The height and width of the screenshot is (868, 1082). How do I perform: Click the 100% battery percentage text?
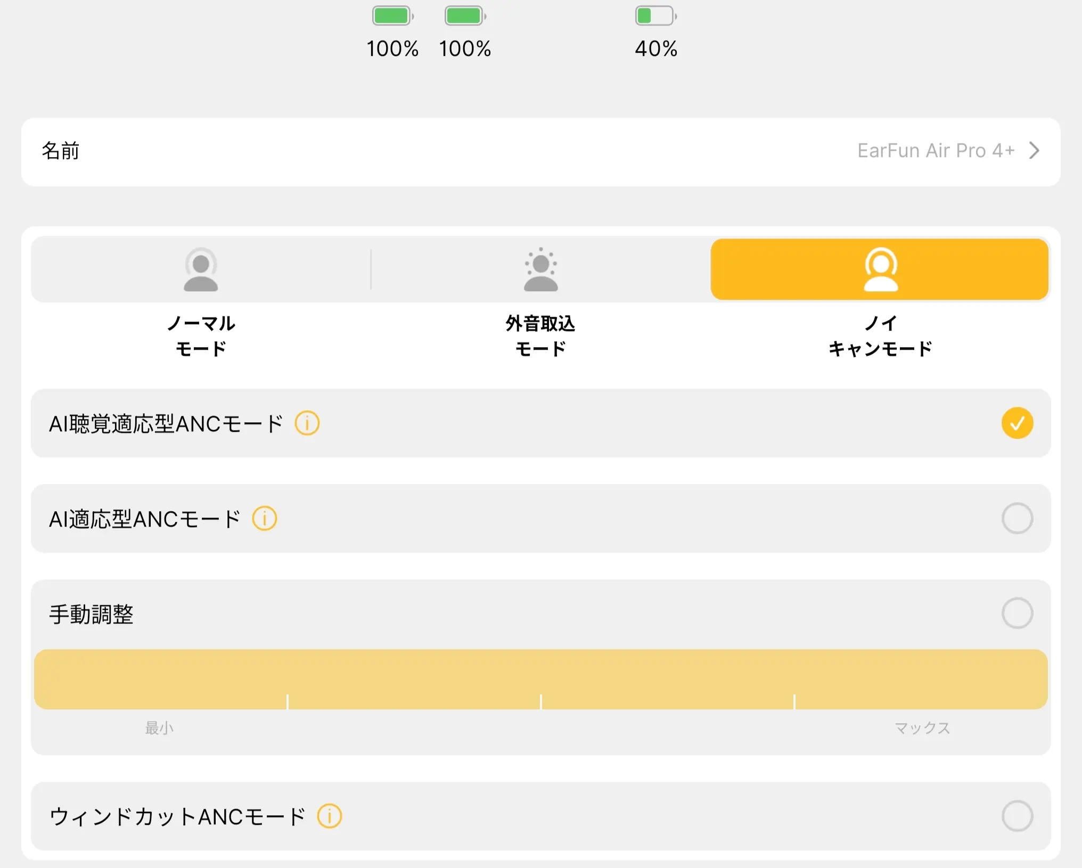pos(392,48)
